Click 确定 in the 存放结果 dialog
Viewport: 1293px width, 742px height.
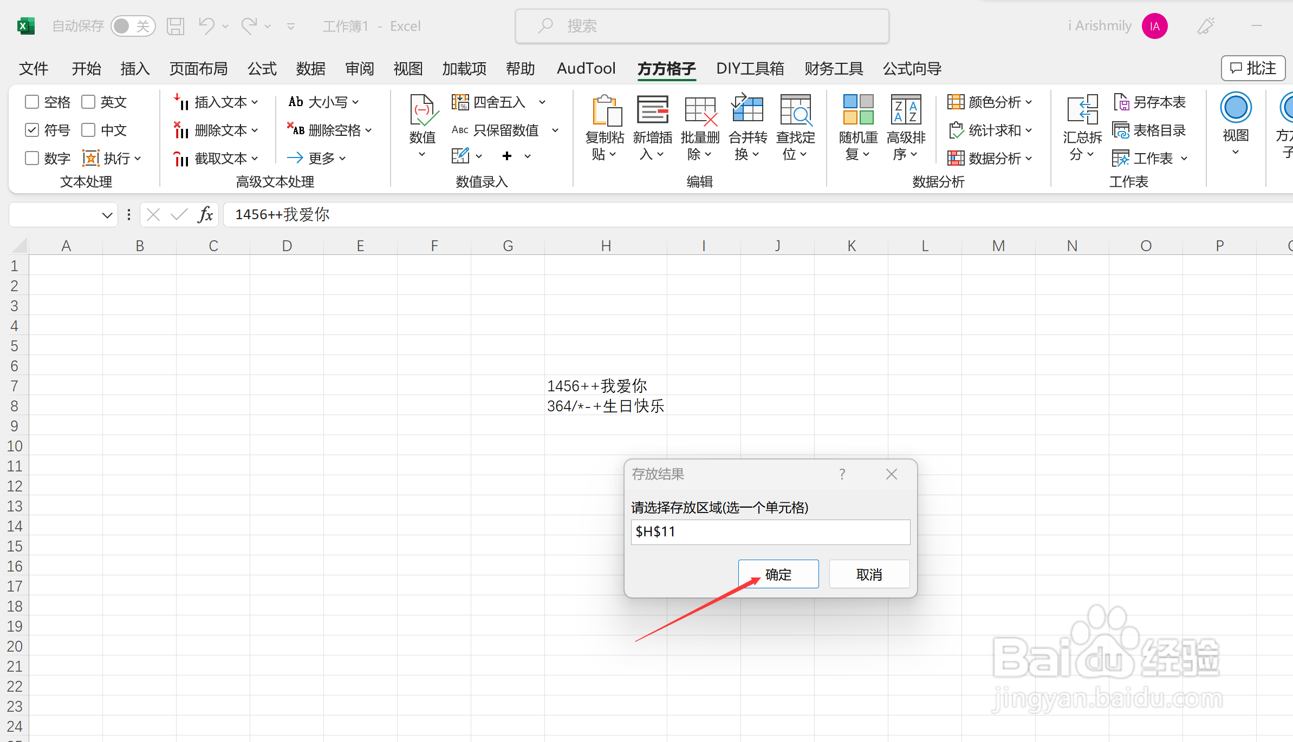pyautogui.click(x=778, y=574)
